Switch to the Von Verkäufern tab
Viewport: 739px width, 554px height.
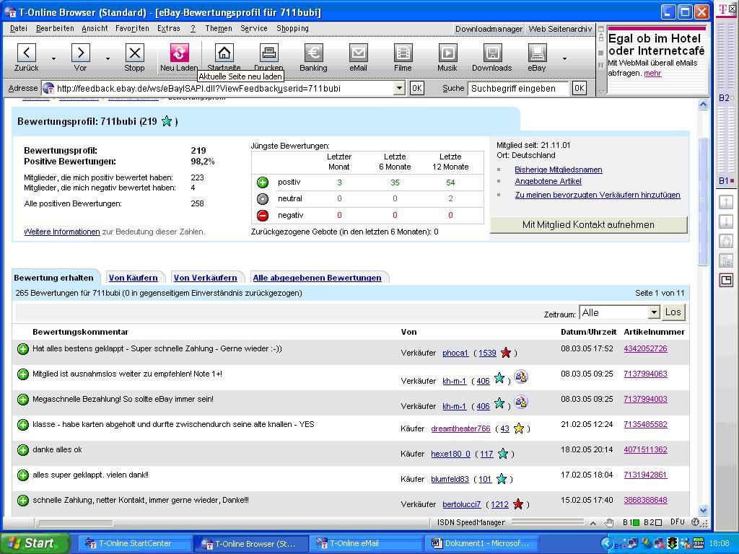206,278
